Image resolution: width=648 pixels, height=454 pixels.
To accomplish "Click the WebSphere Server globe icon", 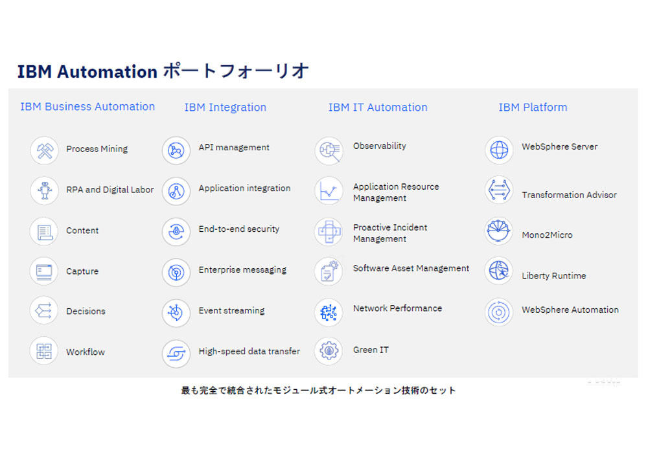I will [x=499, y=150].
